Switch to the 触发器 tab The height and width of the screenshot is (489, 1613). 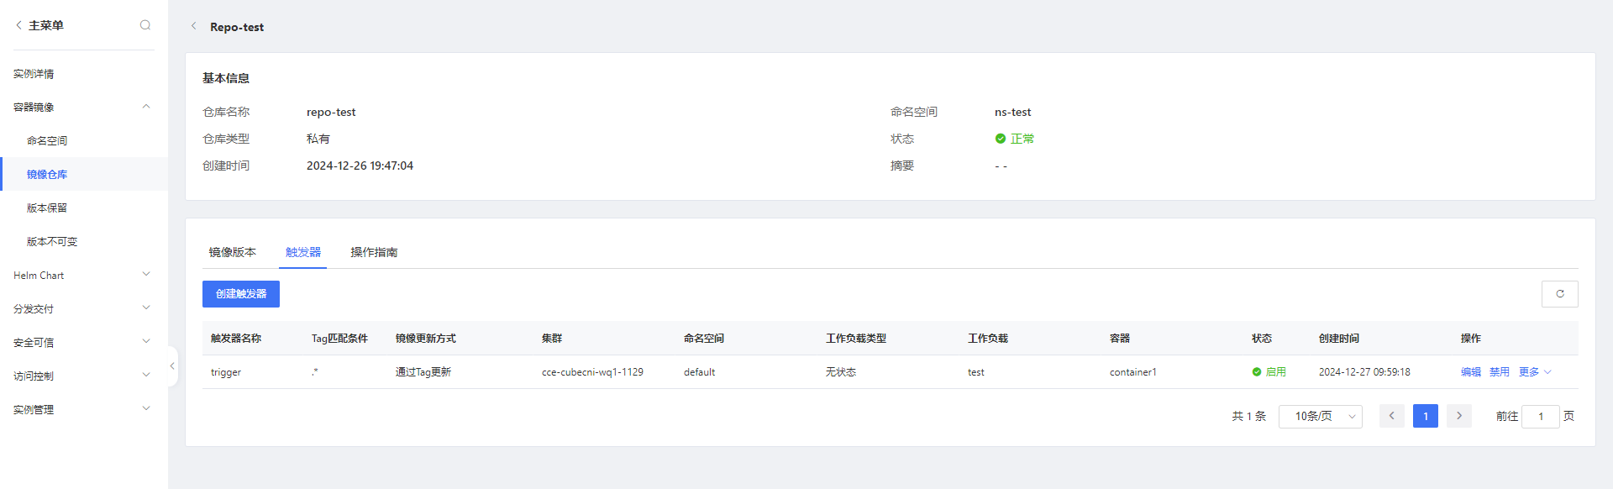303,252
